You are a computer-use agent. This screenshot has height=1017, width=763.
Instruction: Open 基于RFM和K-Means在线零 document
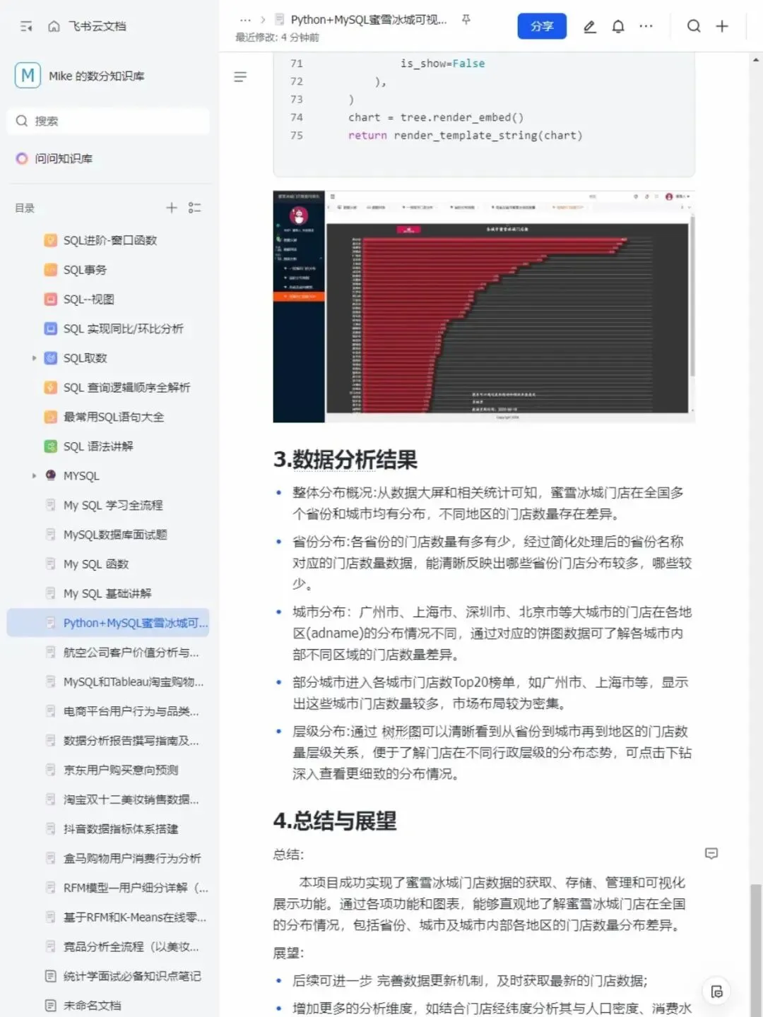pos(135,917)
